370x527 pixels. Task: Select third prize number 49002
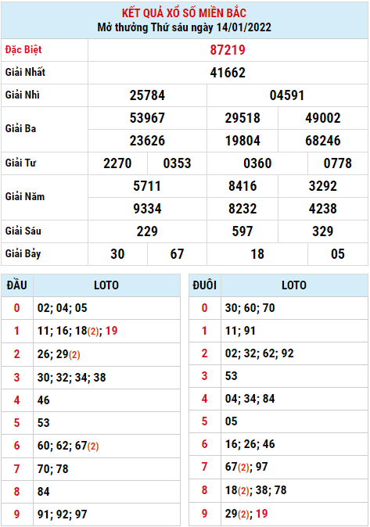pyautogui.click(x=323, y=118)
